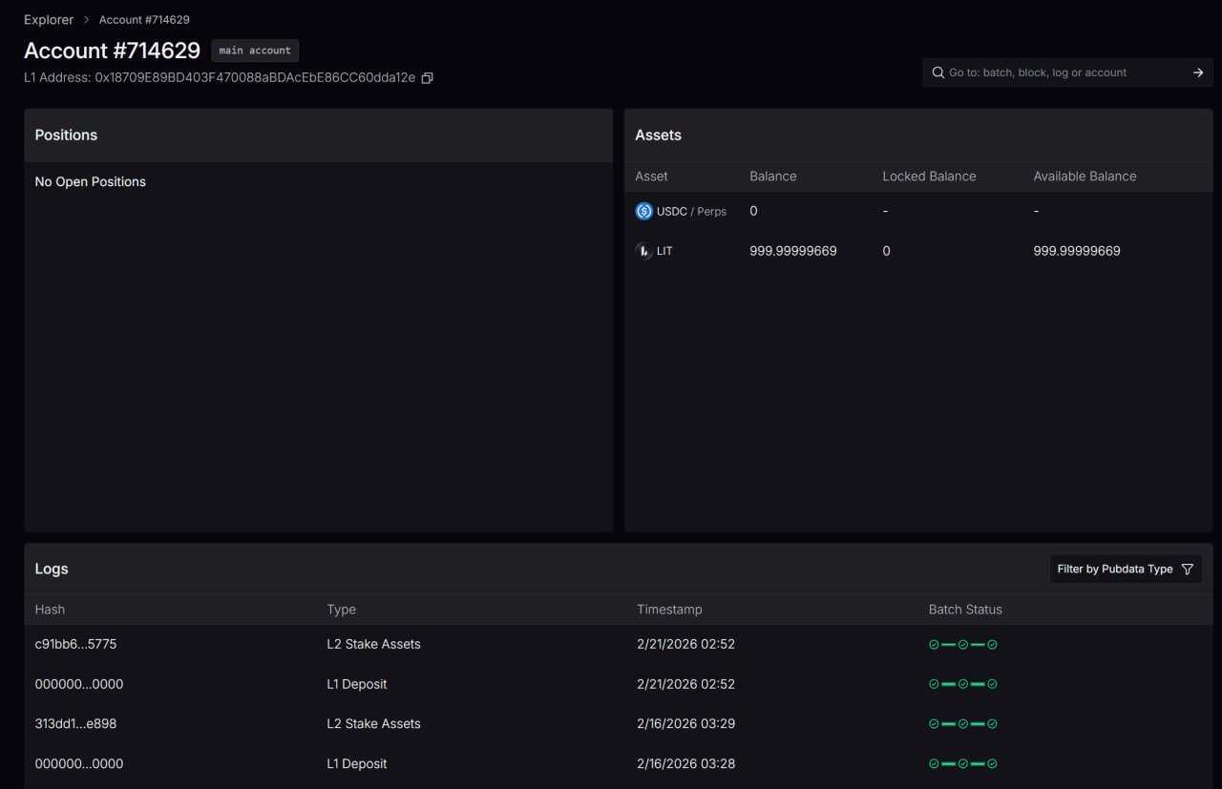Image resolution: width=1222 pixels, height=789 pixels.
Task: Click batch status icons for 313dd1...e898
Action: tap(962, 724)
